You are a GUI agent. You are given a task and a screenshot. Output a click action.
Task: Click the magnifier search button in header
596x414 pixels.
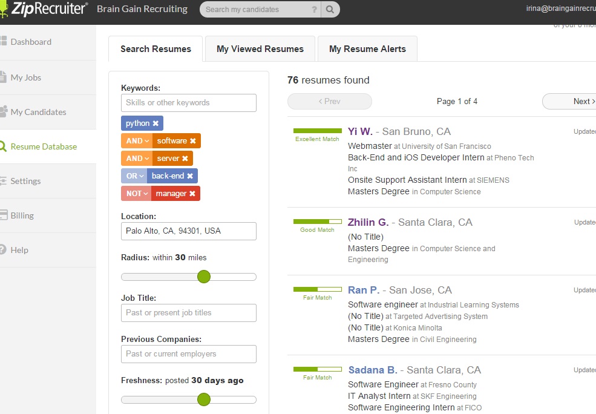click(x=330, y=10)
